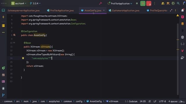Click 'return xStream;' statement
The image size is (186, 104).
click(35, 66)
